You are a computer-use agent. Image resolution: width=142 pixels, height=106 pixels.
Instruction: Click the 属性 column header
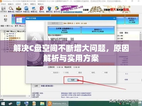pos(126,33)
